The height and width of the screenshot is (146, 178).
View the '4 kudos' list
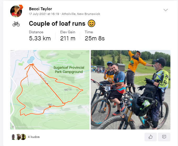[x=34, y=137]
